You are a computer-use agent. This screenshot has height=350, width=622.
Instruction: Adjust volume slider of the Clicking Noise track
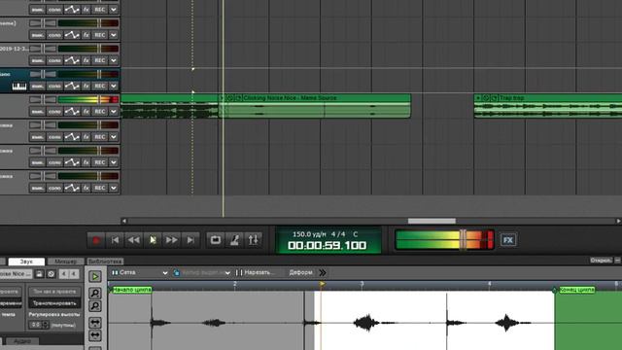[x=99, y=99]
